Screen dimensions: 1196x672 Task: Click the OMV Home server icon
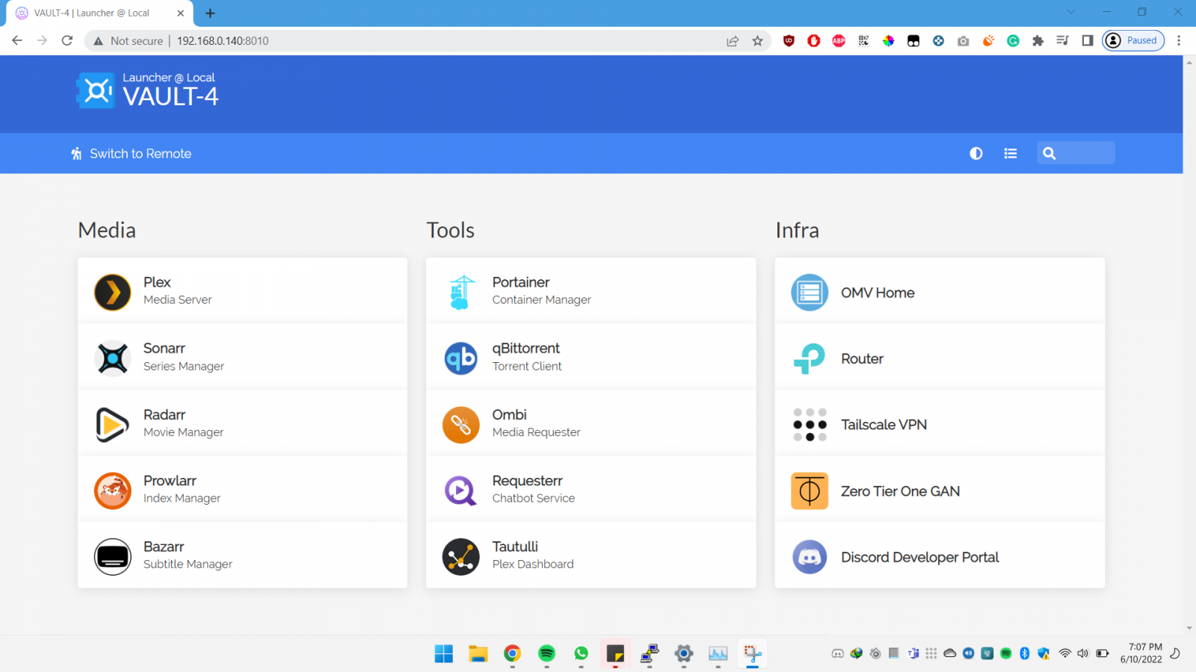[x=810, y=292]
